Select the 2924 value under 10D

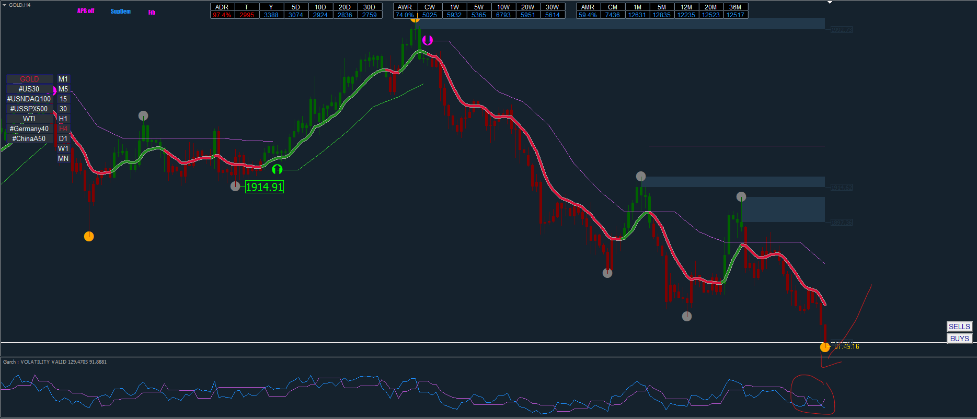click(320, 15)
